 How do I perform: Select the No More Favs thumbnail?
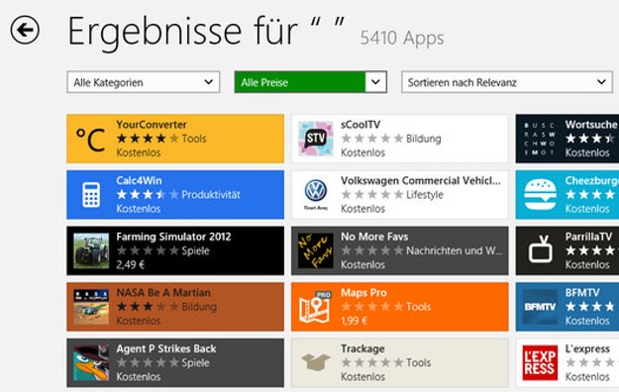pyautogui.click(x=315, y=250)
